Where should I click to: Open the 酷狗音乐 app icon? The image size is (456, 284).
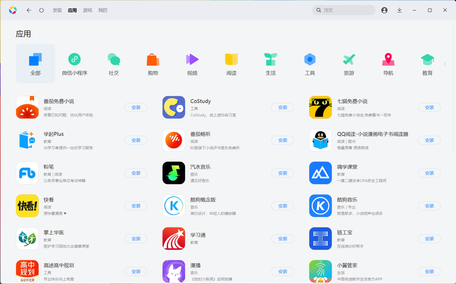click(x=321, y=206)
